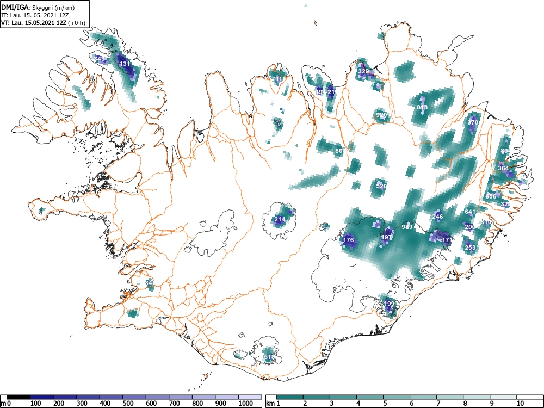Viewport: 544px width, 408px height.
Task: Select the 920 value label
Action: [381, 115]
